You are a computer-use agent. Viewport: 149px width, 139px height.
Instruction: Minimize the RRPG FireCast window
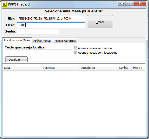[122, 3]
